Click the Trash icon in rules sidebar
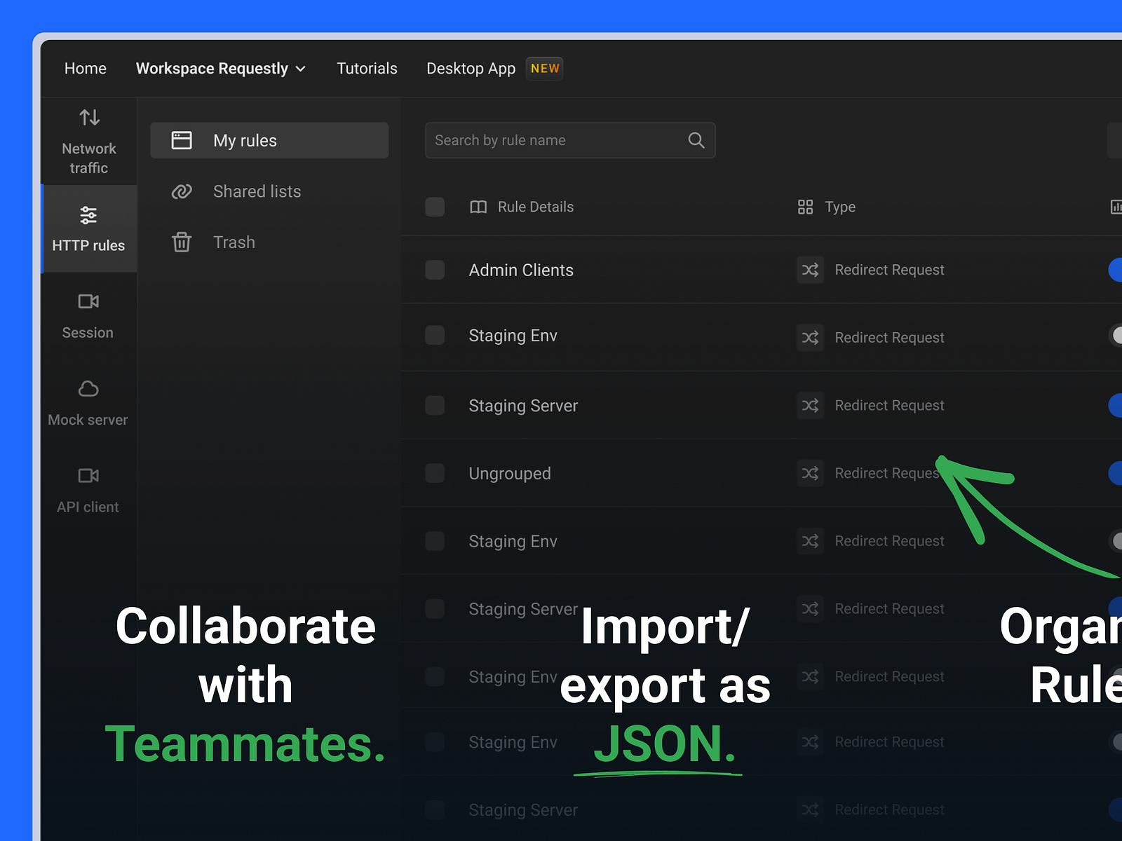The image size is (1122, 841). (x=182, y=242)
